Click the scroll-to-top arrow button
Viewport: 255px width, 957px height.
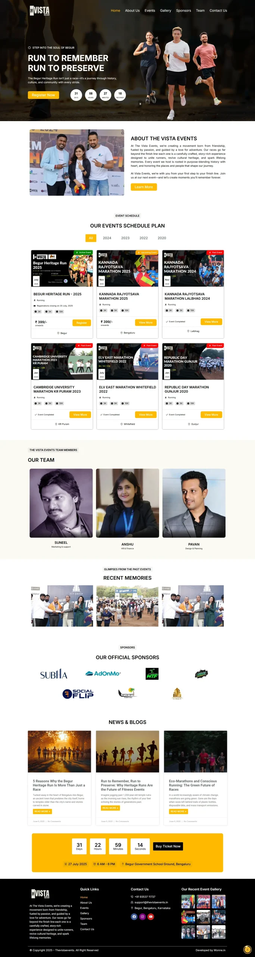click(247, 949)
